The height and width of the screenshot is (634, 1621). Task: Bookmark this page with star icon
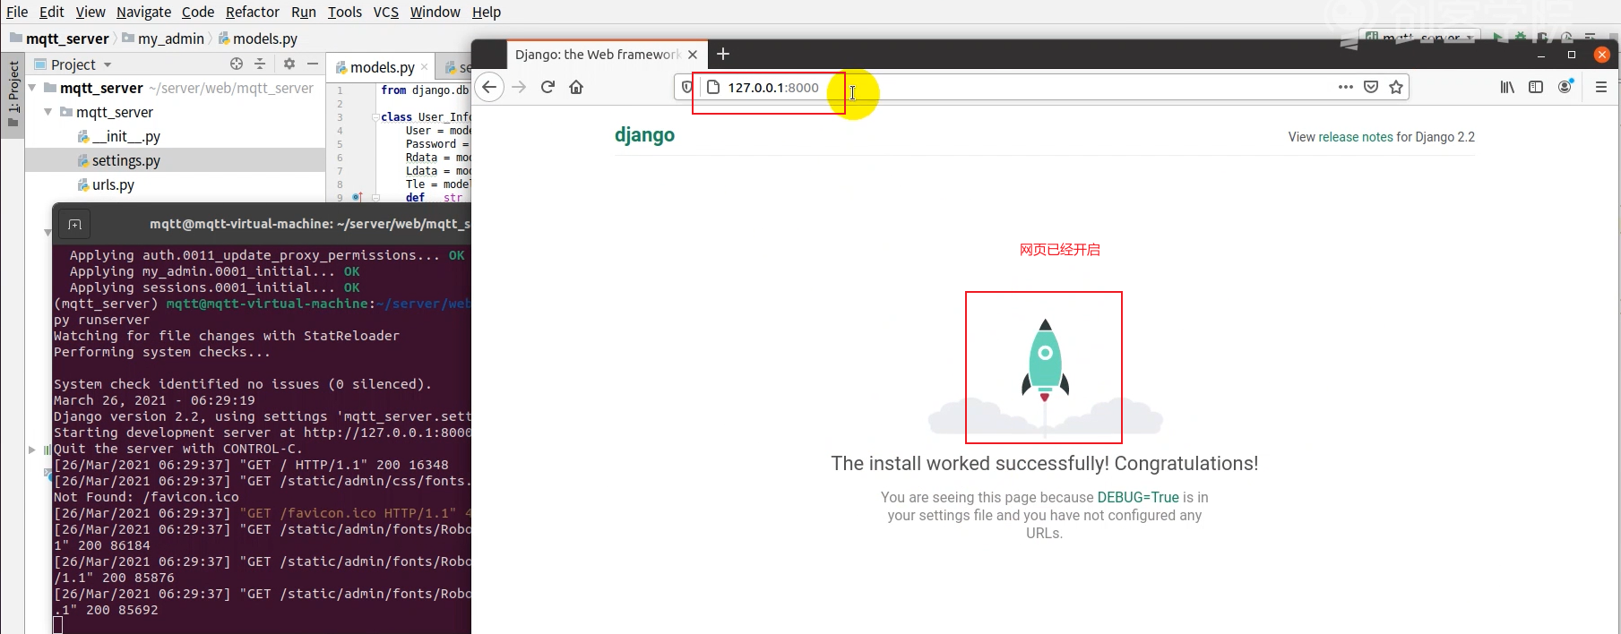click(x=1396, y=87)
